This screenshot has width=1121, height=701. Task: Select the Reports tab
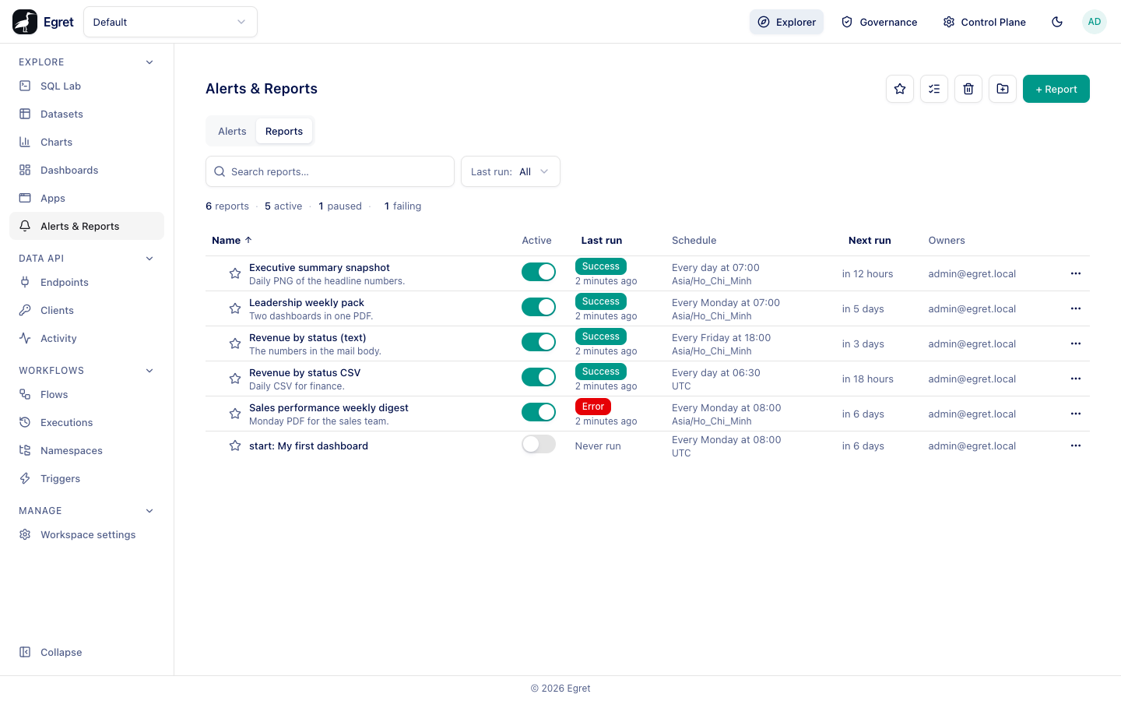(x=284, y=131)
